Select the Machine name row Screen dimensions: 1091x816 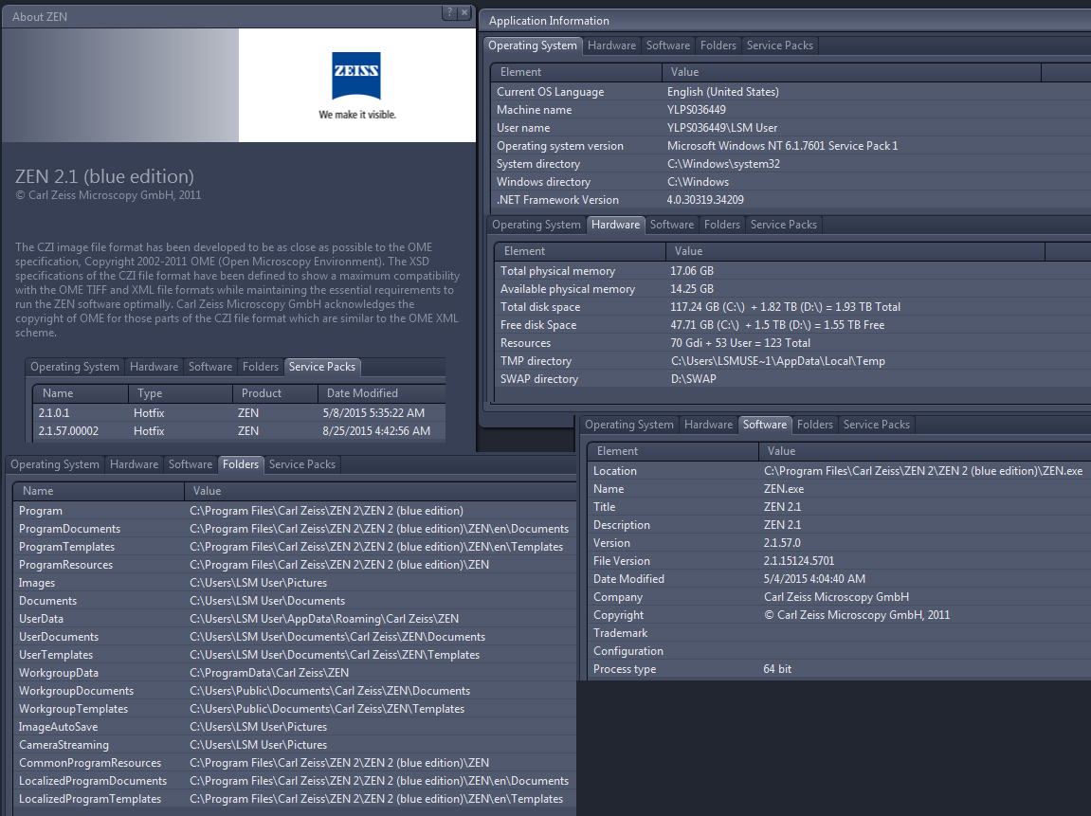[758, 110]
